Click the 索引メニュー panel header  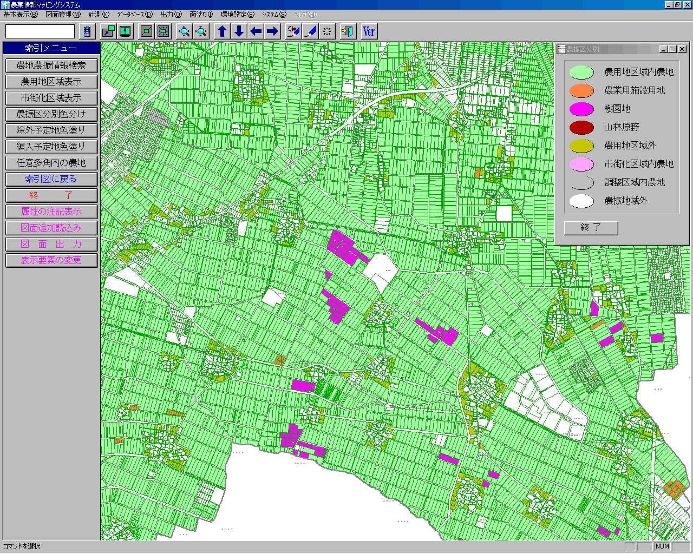coord(51,48)
